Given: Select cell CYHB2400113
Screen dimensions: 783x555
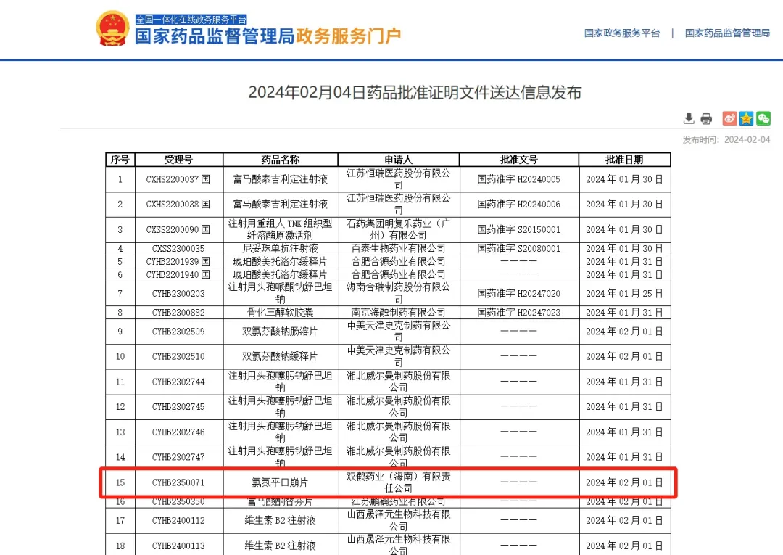Looking at the screenshot, I should tap(178, 546).
